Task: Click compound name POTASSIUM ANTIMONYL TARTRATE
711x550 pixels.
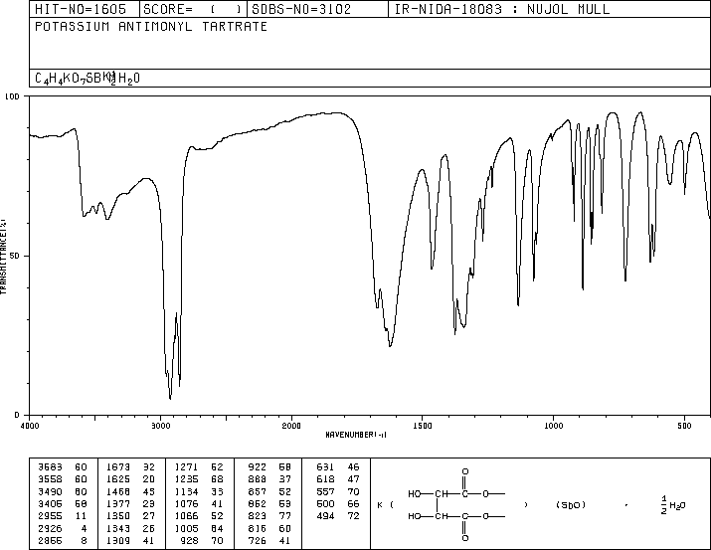Action: pyautogui.click(x=151, y=27)
